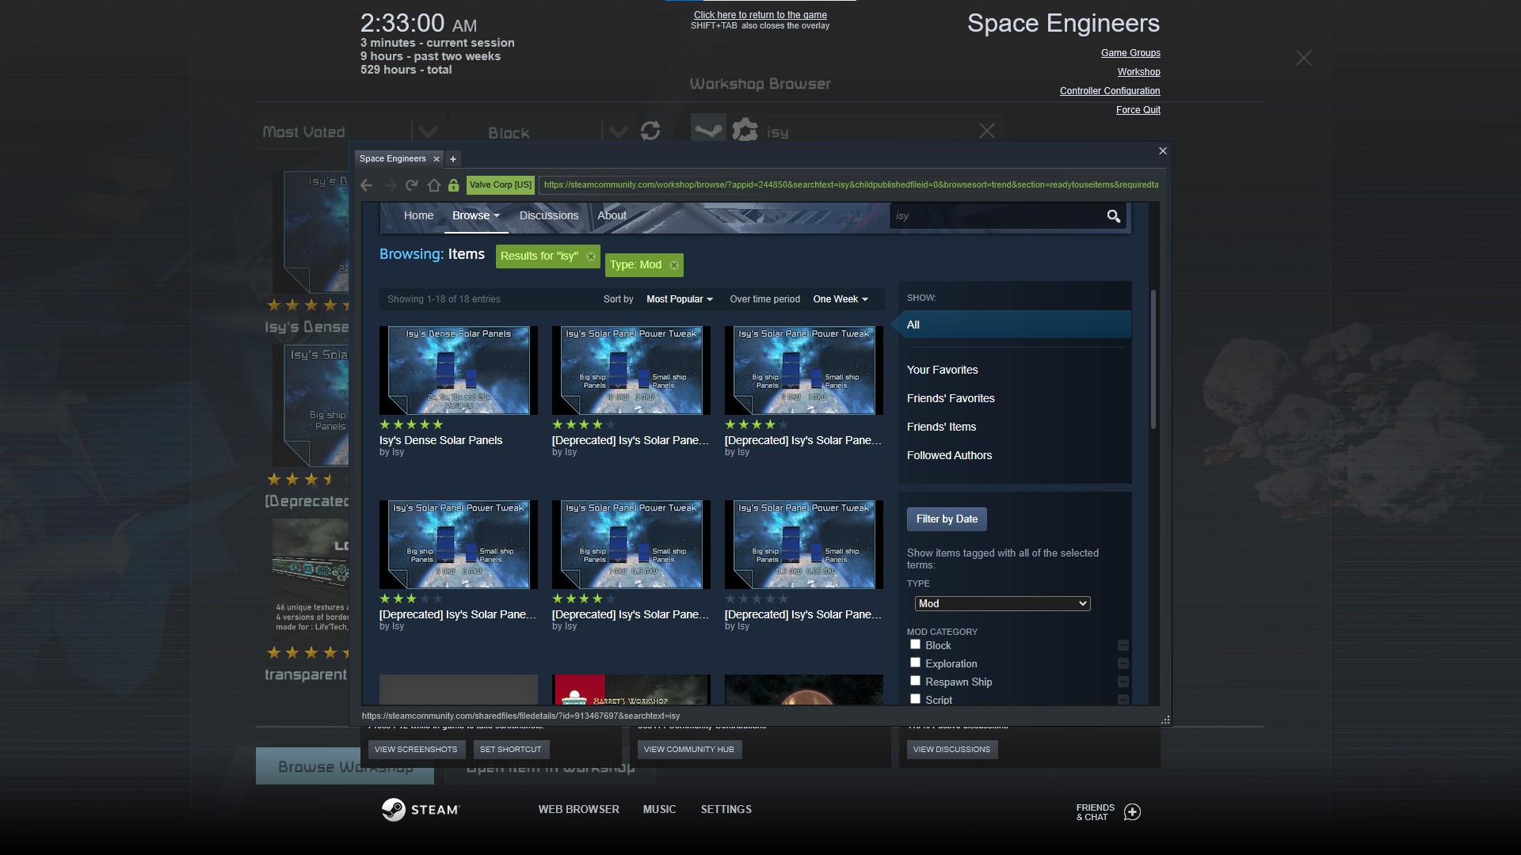This screenshot has width=1521, height=855.
Task: Open Web Browser from overlay footer
Action: pos(578,810)
